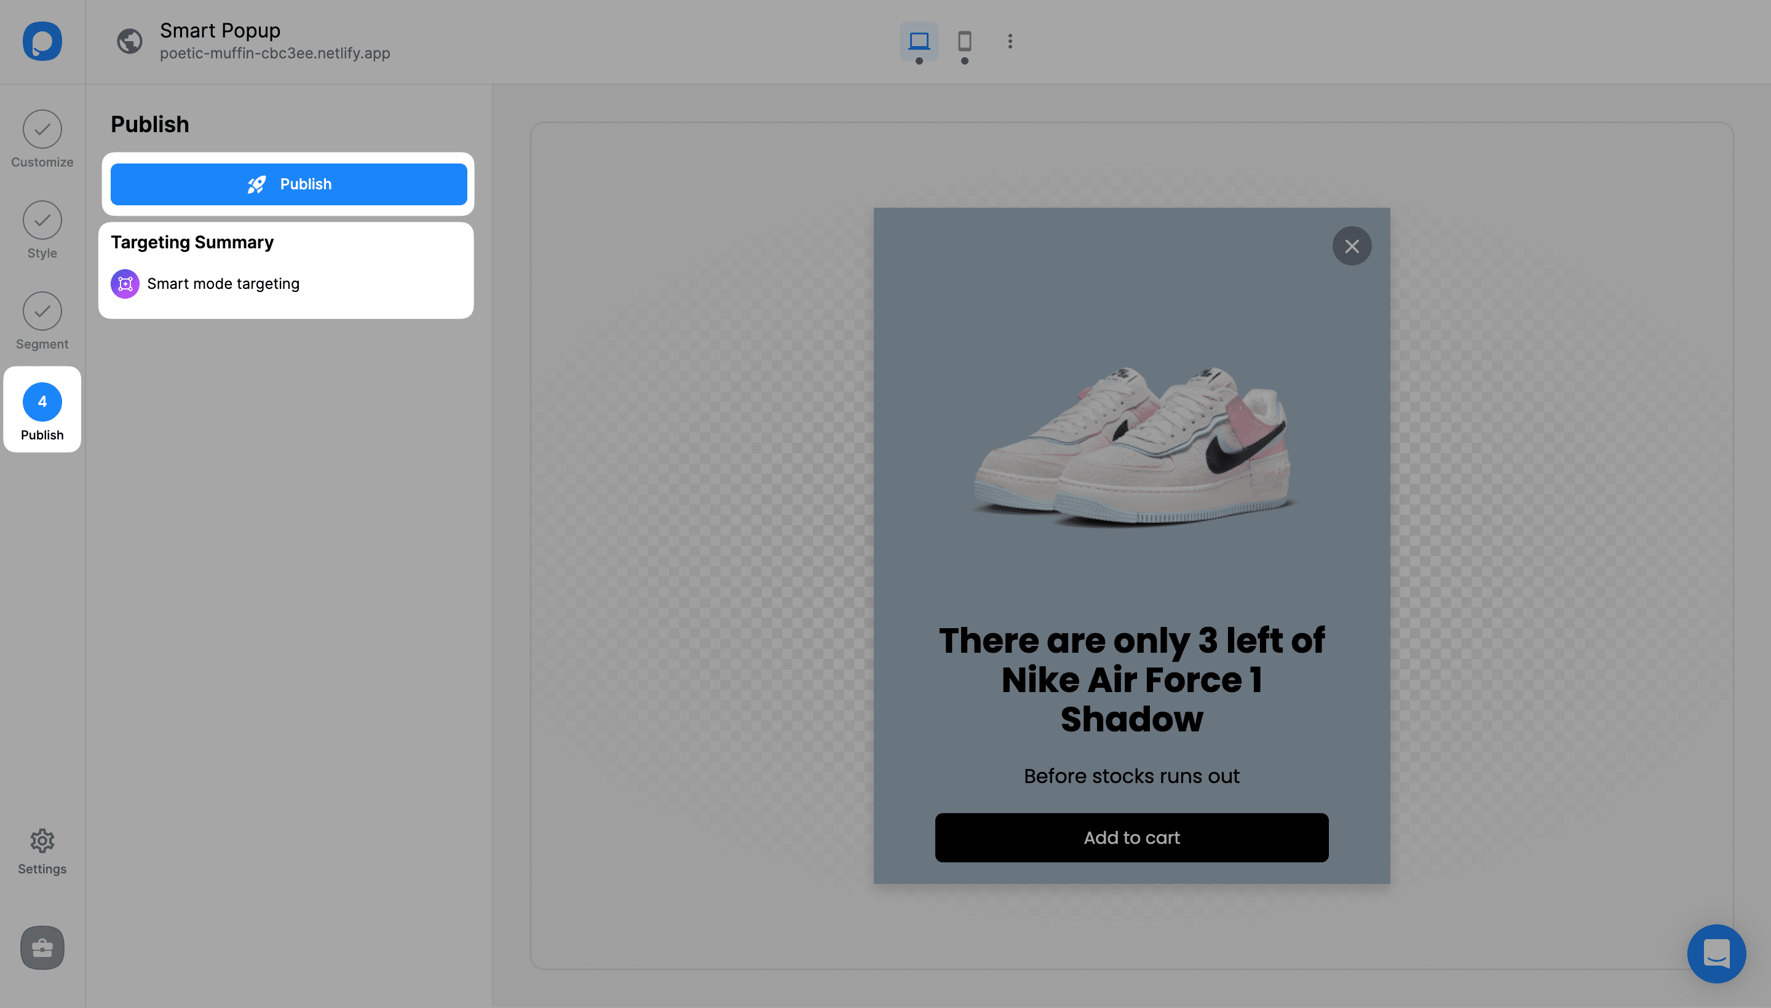Open the Style step in the sidebar
This screenshot has width=1771, height=1008.
pyautogui.click(x=42, y=230)
